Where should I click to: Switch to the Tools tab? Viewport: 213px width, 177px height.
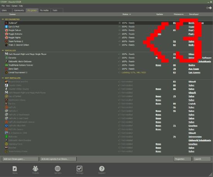tap(57, 10)
